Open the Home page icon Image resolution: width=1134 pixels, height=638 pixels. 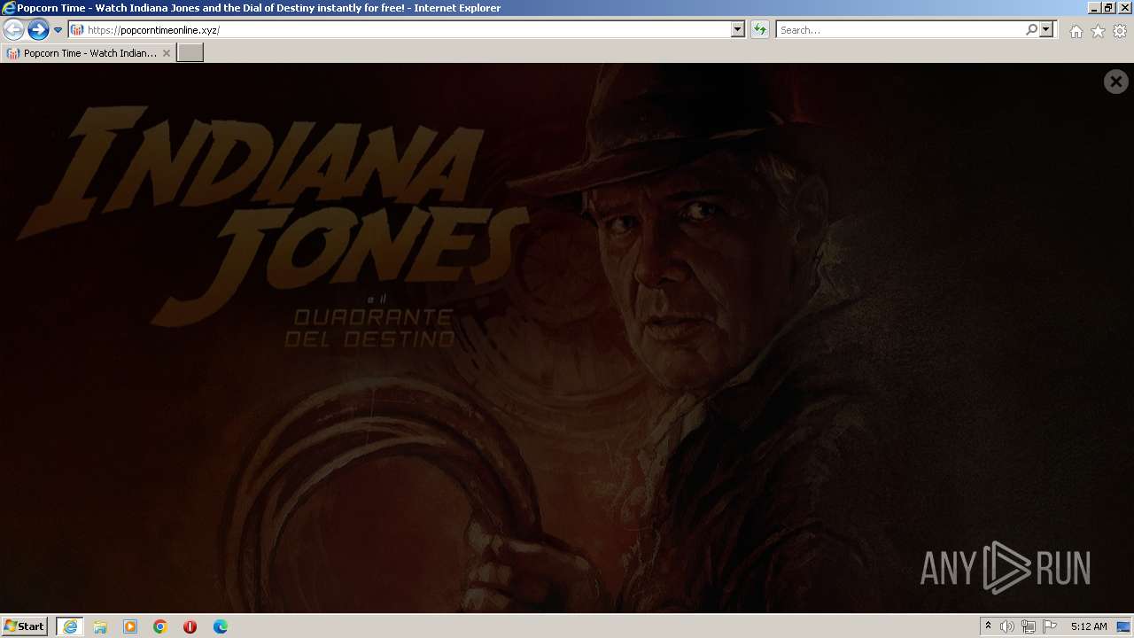point(1076,31)
